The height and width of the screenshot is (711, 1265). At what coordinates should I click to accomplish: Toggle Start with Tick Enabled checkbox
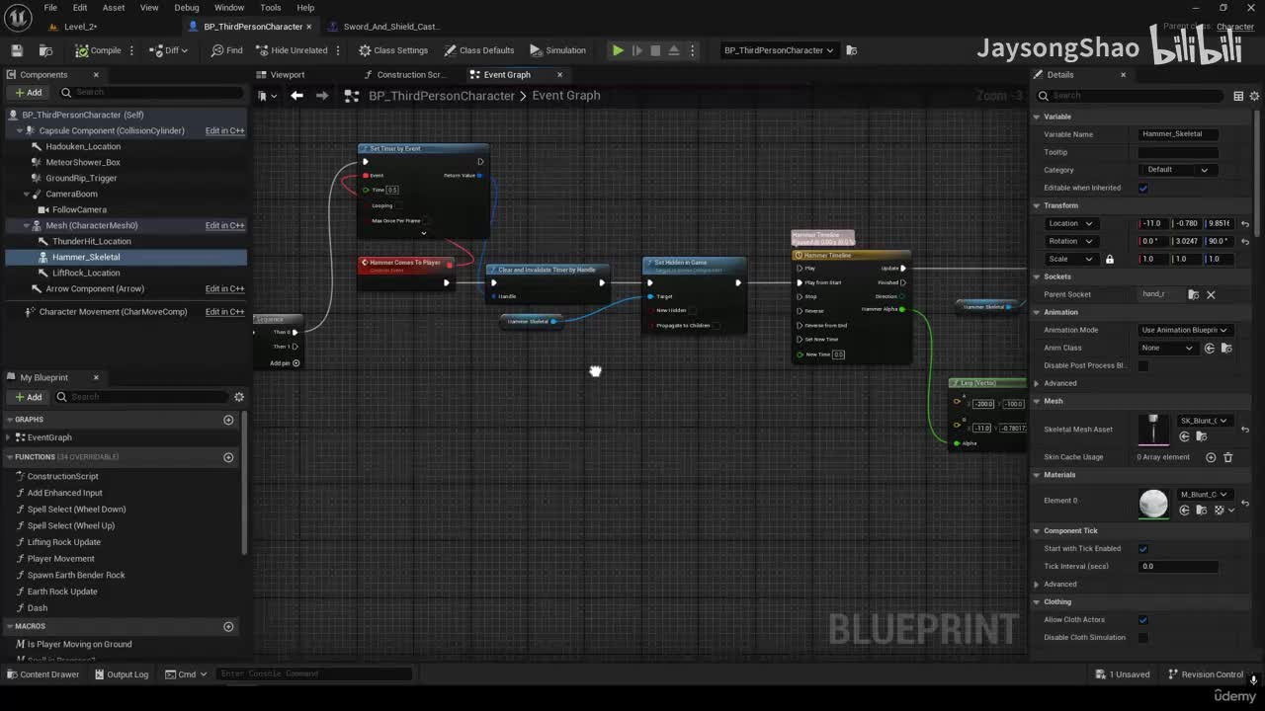1143,549
